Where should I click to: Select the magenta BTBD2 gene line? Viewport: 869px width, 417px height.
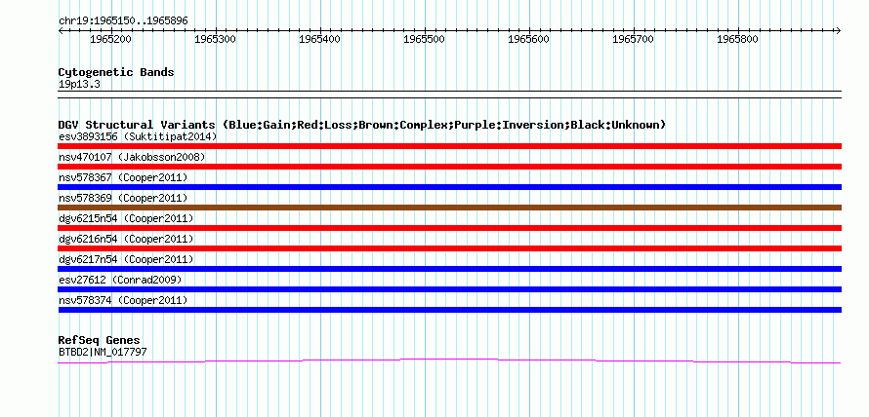449,360
